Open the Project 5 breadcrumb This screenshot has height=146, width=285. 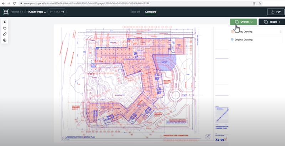[16, 12]
